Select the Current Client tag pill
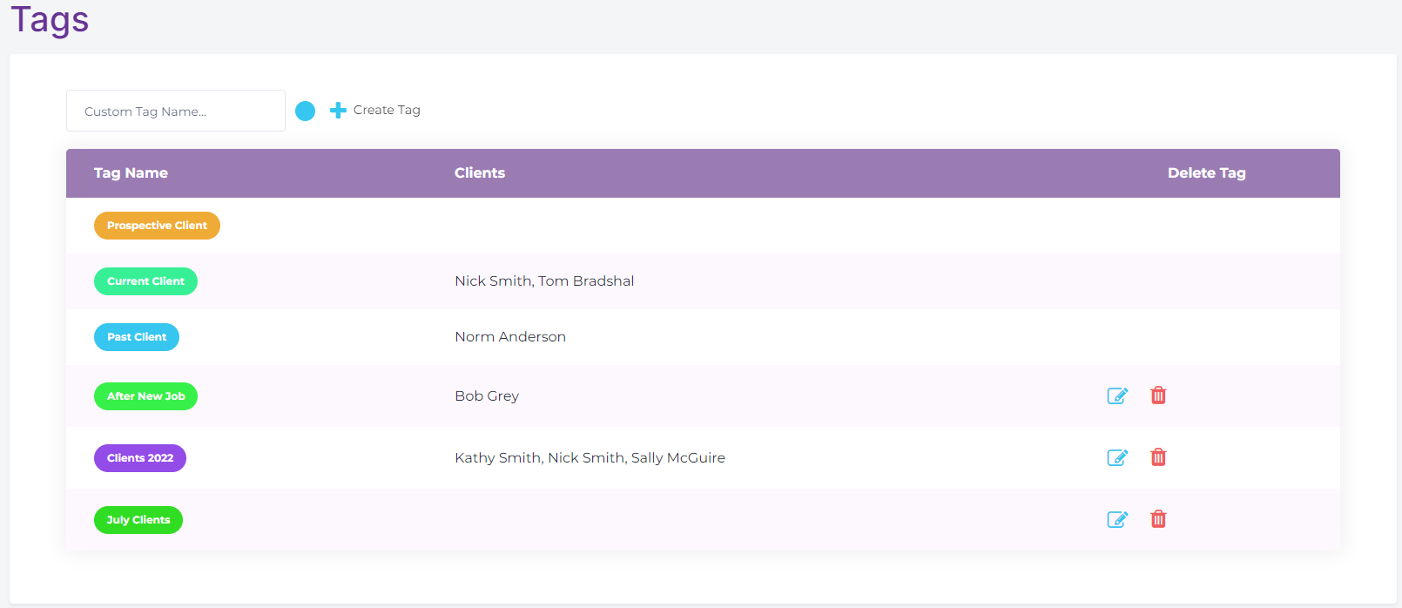 tap(145, 281)
